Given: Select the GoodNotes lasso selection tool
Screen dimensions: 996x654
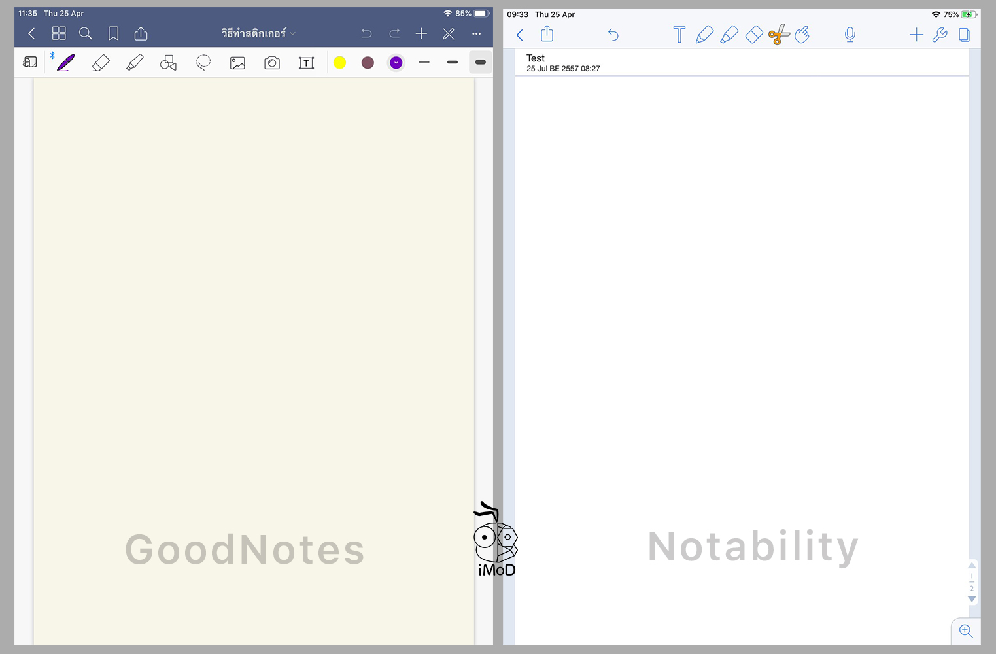Looking at the screenshot, I should pyautogui.click(x=203, y=62).
